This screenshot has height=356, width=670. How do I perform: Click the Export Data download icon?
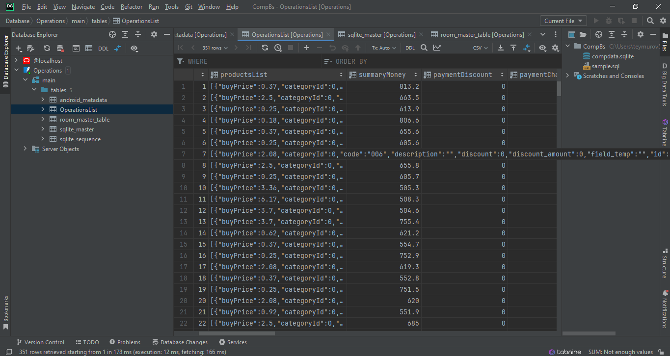pos(501,48)
